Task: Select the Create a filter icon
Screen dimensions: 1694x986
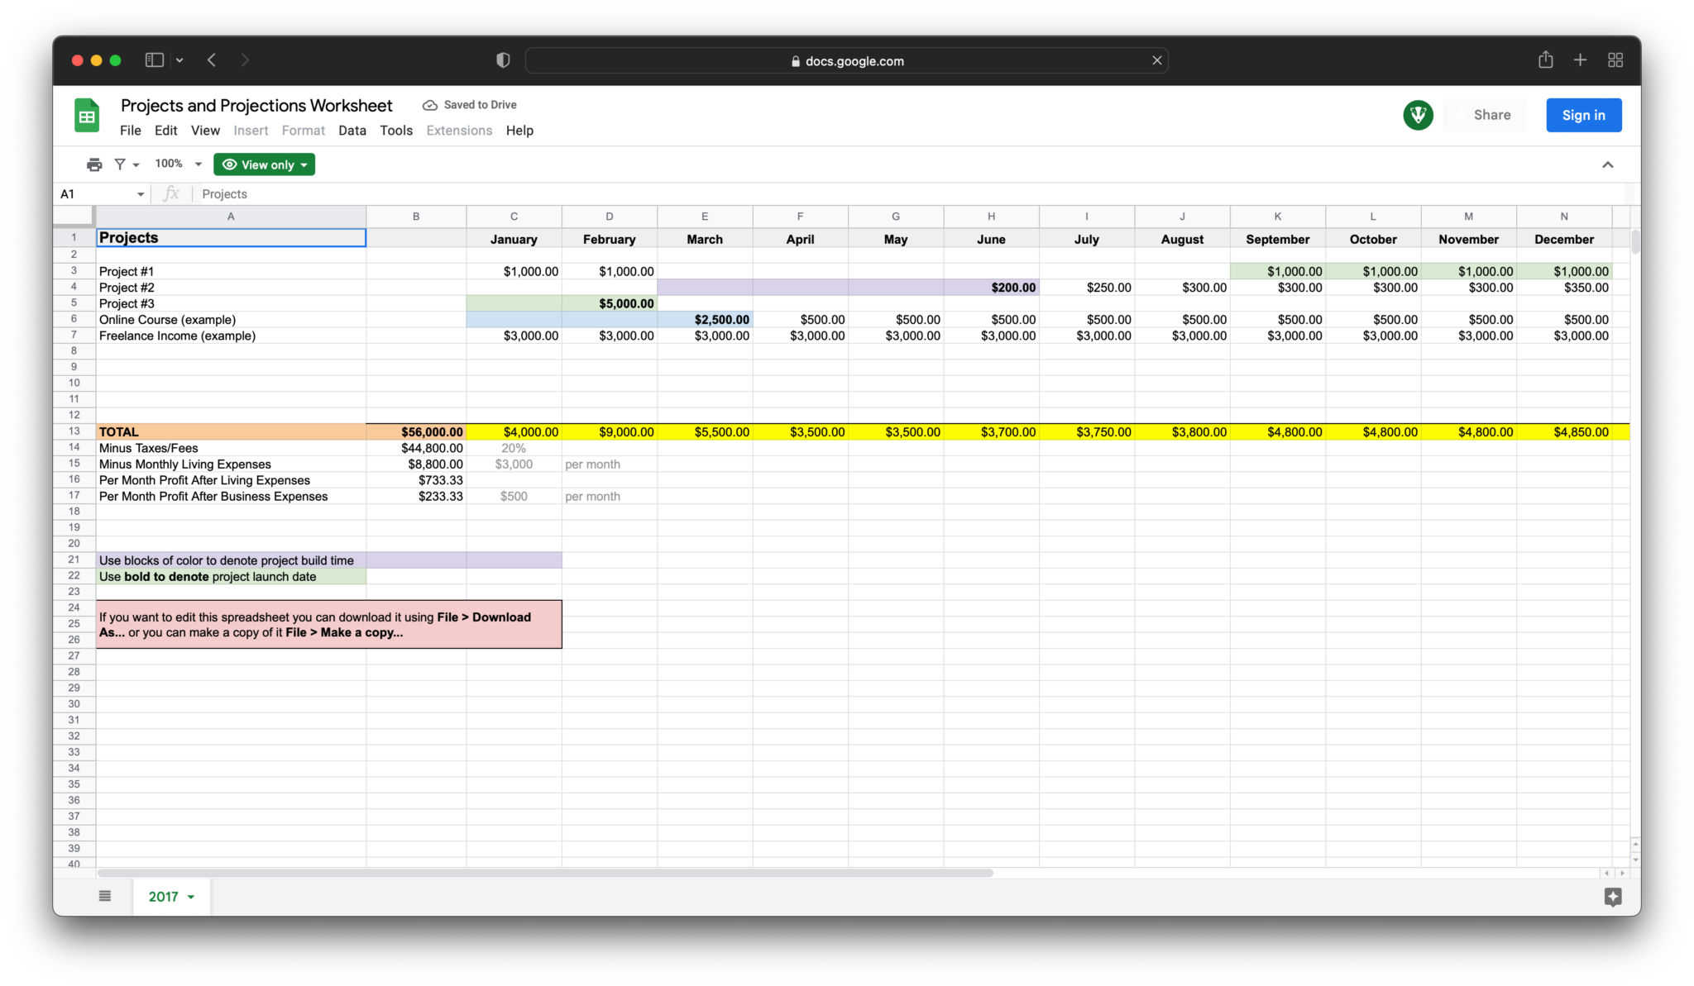Action: (x=121, y=164)
